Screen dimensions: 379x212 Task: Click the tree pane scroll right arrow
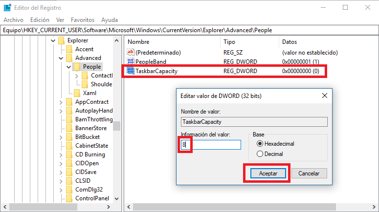point(108,207)
